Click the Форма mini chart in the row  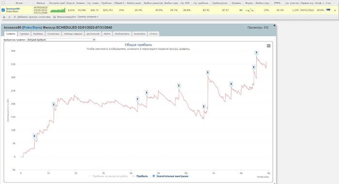tap(249, 10)
